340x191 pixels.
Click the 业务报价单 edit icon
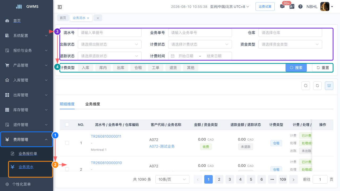[x=12, y=154]
